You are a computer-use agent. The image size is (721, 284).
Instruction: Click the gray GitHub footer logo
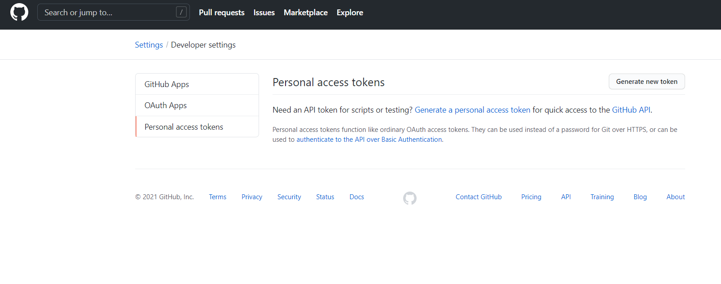(409, 198)
